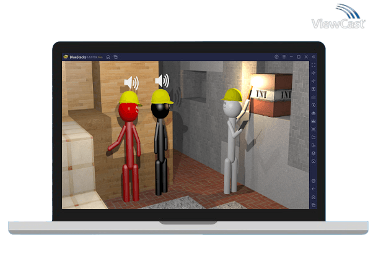Go to Android home via the bottom house icon
373x256 pixels.
[314, 197]
